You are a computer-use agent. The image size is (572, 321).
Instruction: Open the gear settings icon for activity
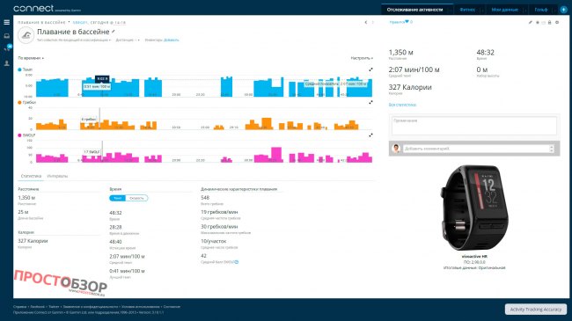(557, 22)
